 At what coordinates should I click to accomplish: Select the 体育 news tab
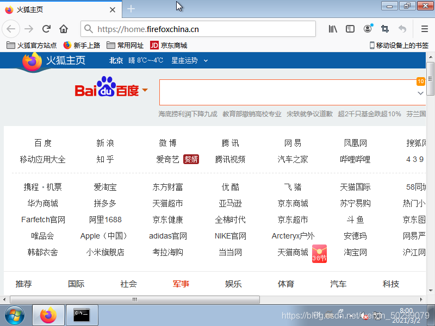pos(286,284)
